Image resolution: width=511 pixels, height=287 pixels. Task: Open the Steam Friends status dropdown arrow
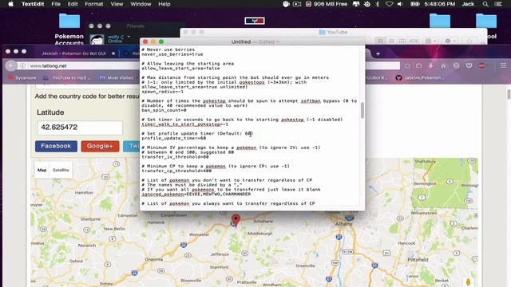pyautogui.click(x=129, y=37)
